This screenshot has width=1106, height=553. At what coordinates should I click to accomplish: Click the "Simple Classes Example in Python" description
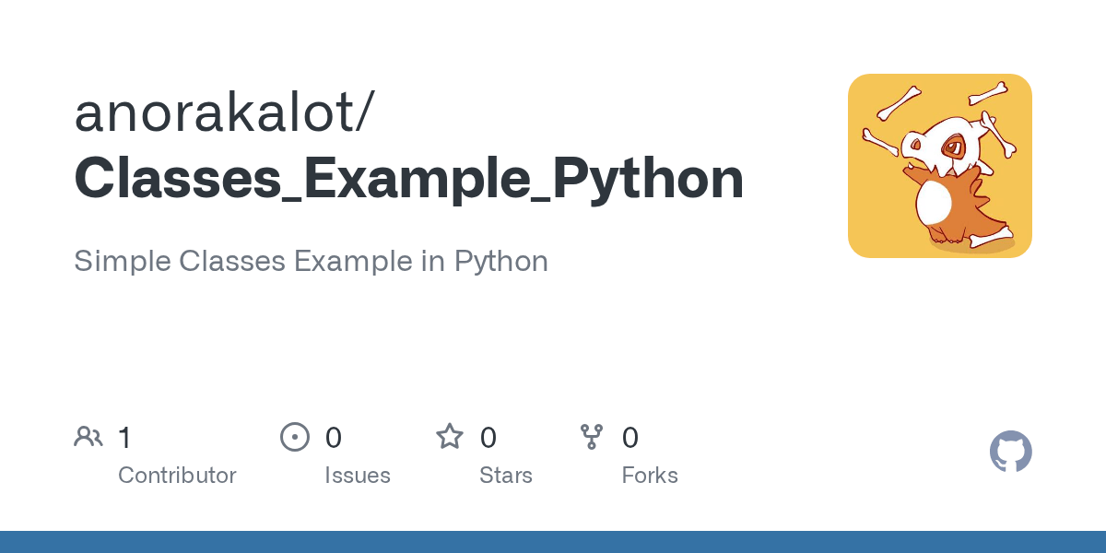click(311, 261)
